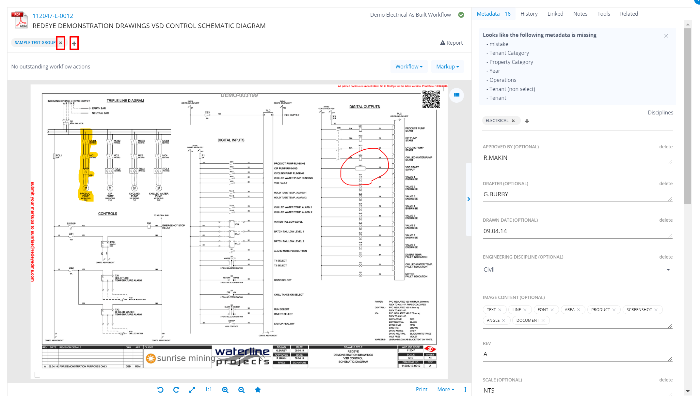Remove the SAMPLE TEST GROUP tag

(60, 43)
